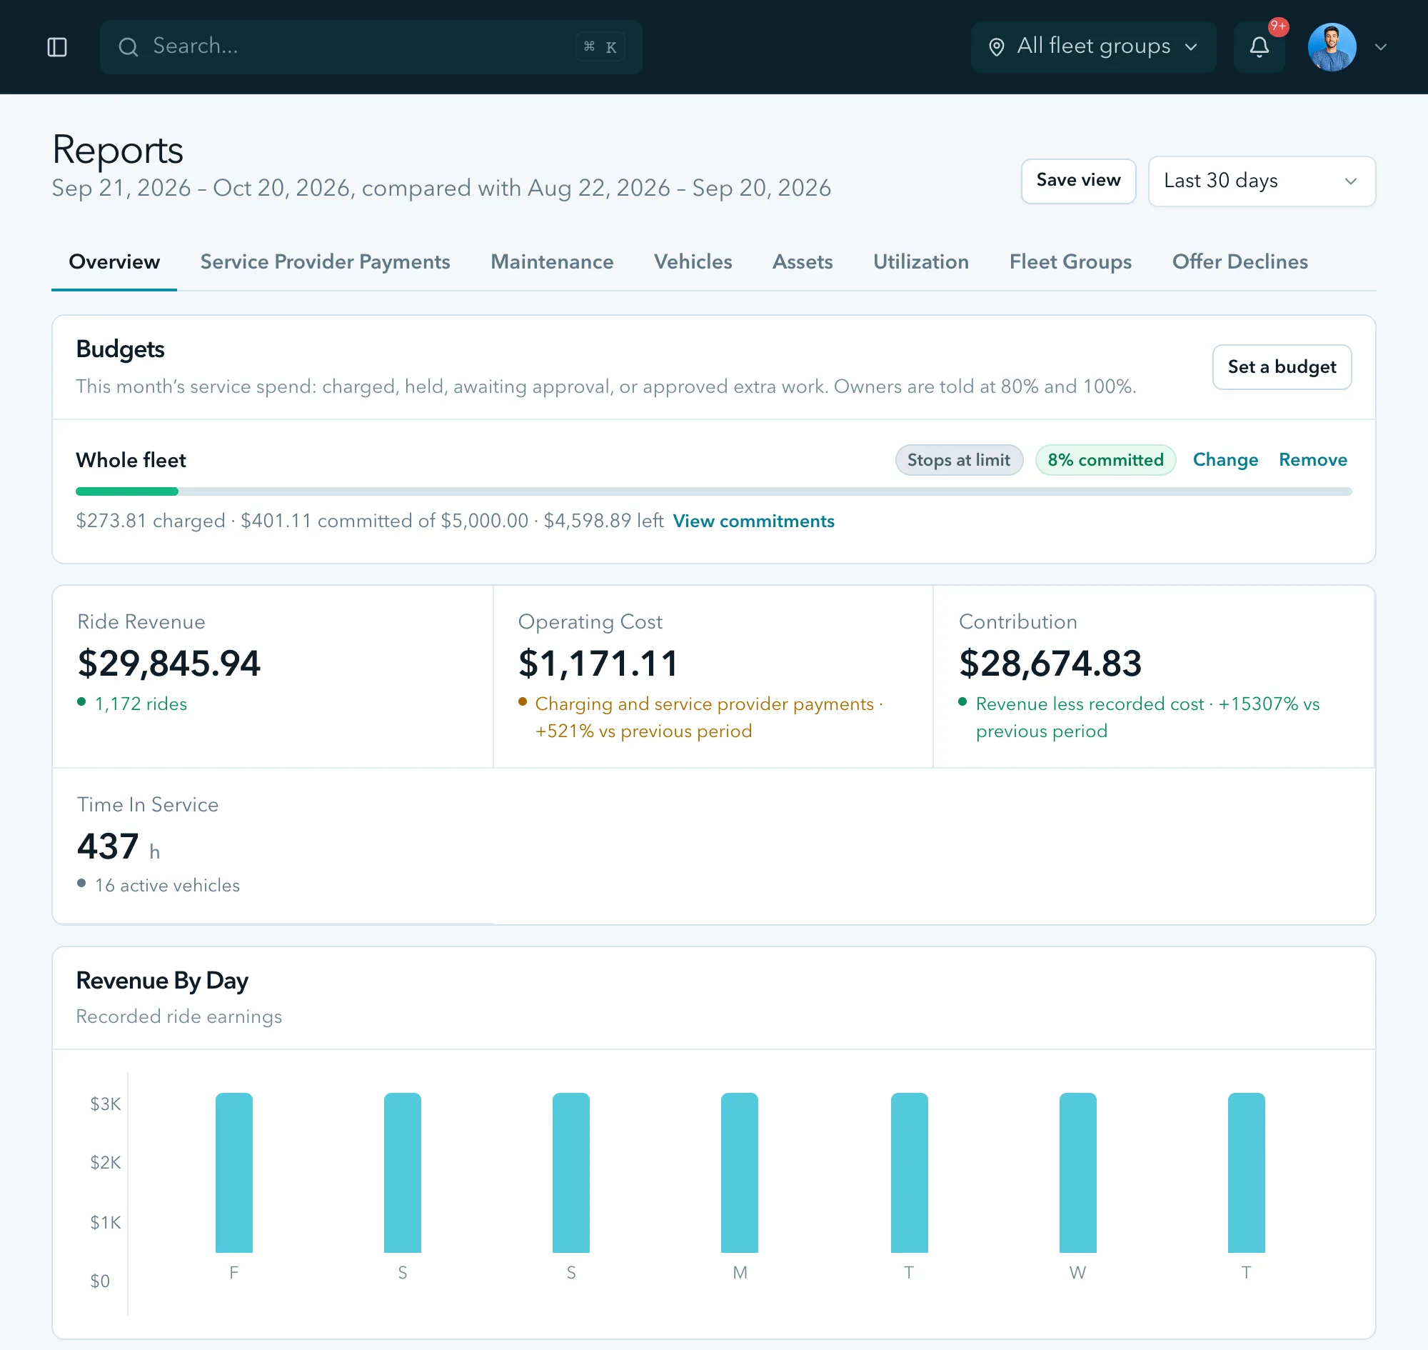Image resolution: width=1428 pixels, height=1350 pixels.
Task: Open the Assets tab
Action: pos(802,262)
